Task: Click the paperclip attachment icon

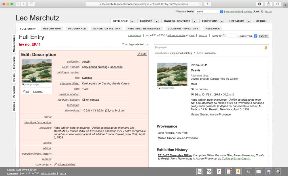Action: click(x=209, y=172)
